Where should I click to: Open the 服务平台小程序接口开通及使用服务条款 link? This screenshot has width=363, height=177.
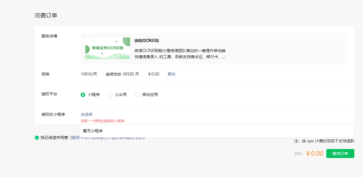coord(107,138)
